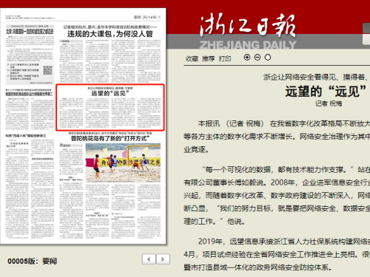370x277 pixels.
Task: Go to next page with right arrow
Action: (163, 259)
